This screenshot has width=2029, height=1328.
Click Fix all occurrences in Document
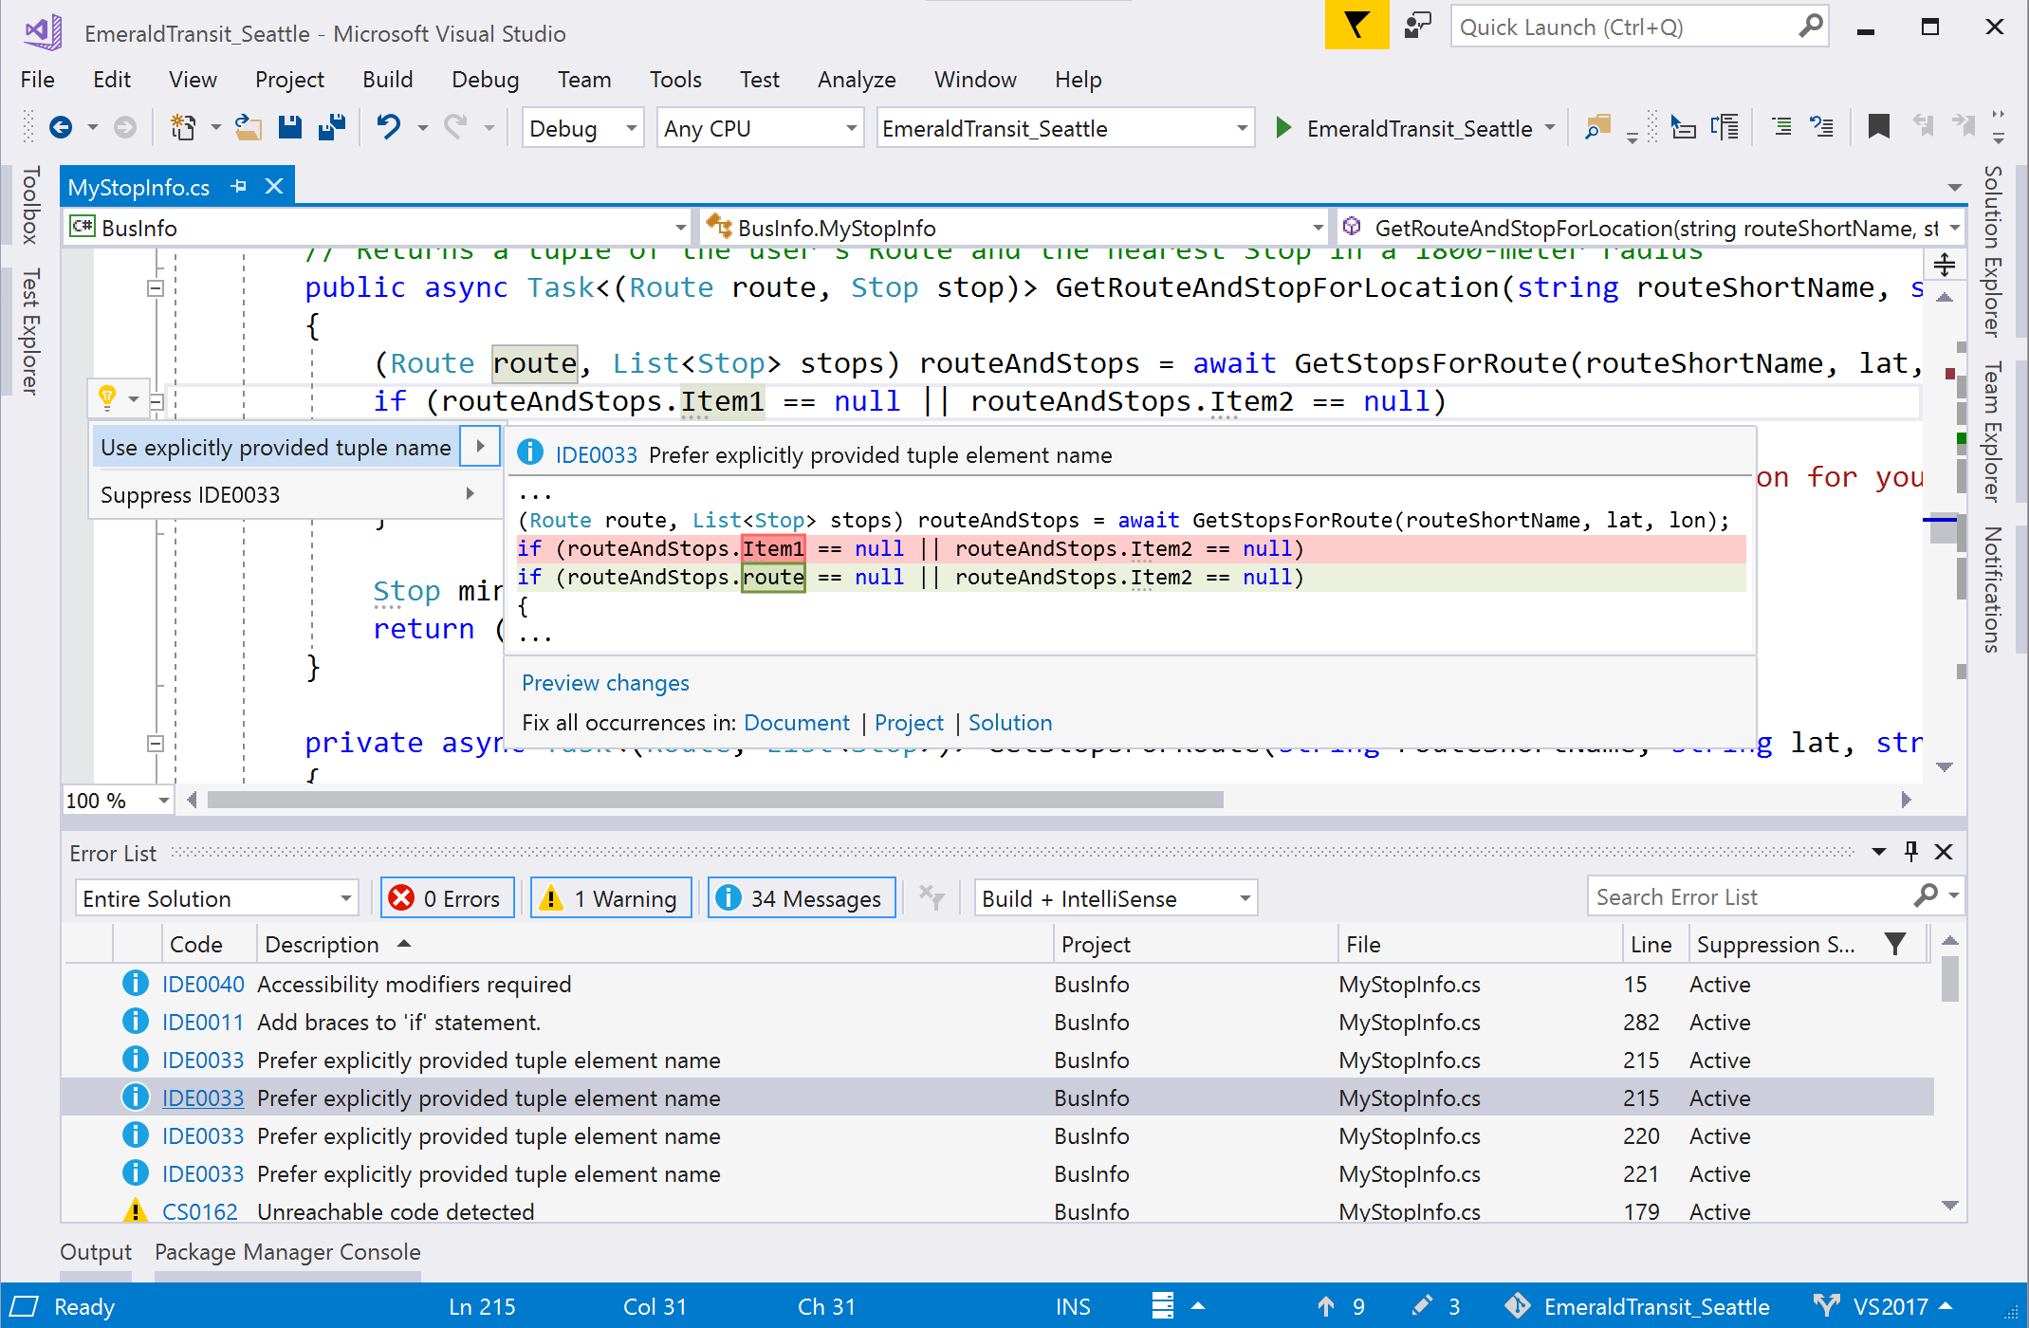tap(798, 722)
